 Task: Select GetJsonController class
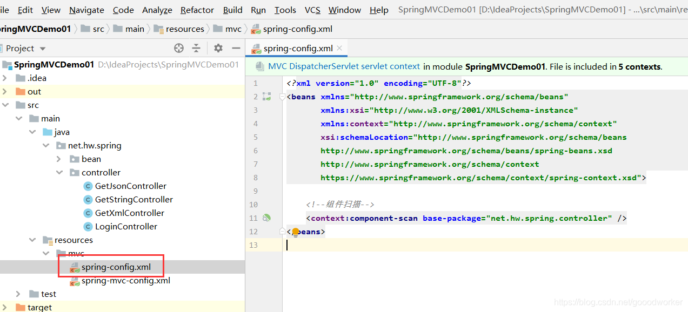pos(131,186)
